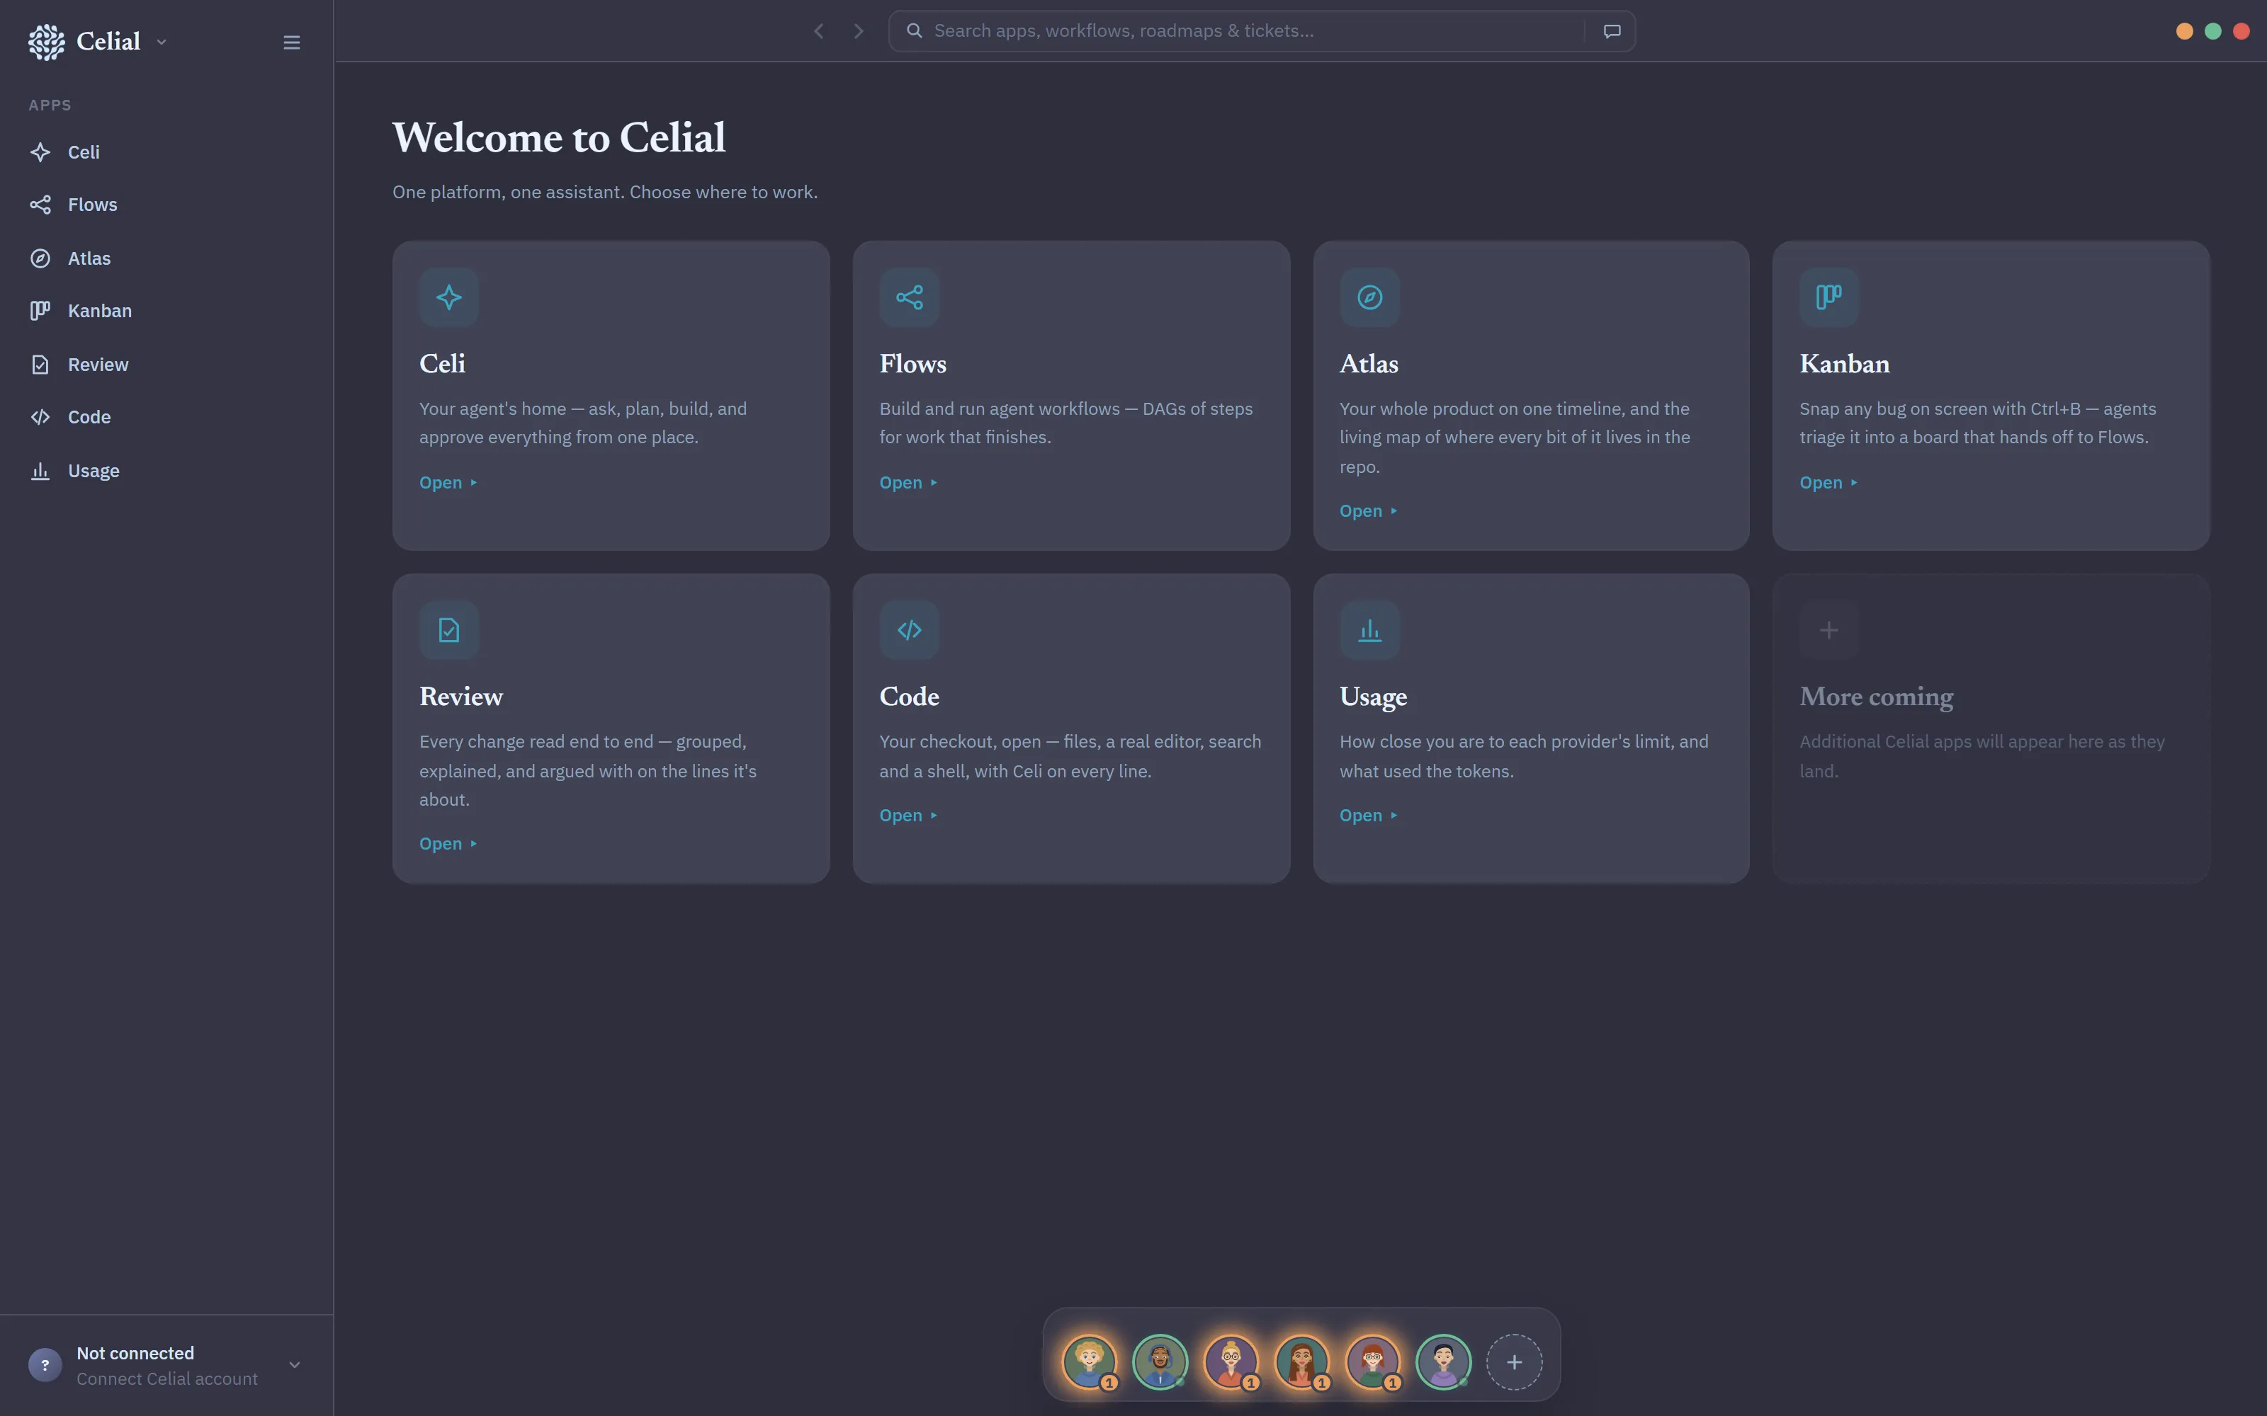Click Connect Celial account text

[166, 1379]
